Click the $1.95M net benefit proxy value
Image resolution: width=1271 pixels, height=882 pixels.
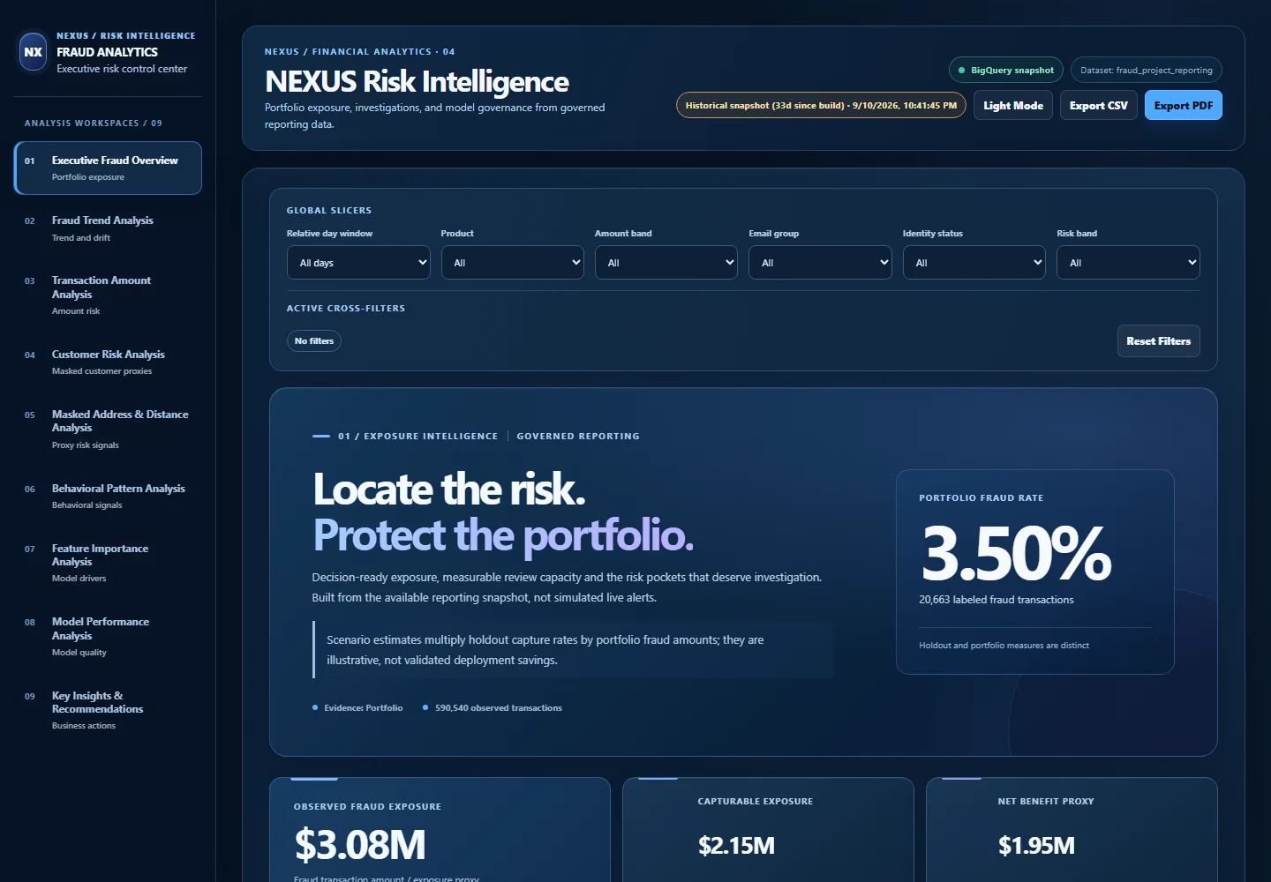pos(1036,846)
